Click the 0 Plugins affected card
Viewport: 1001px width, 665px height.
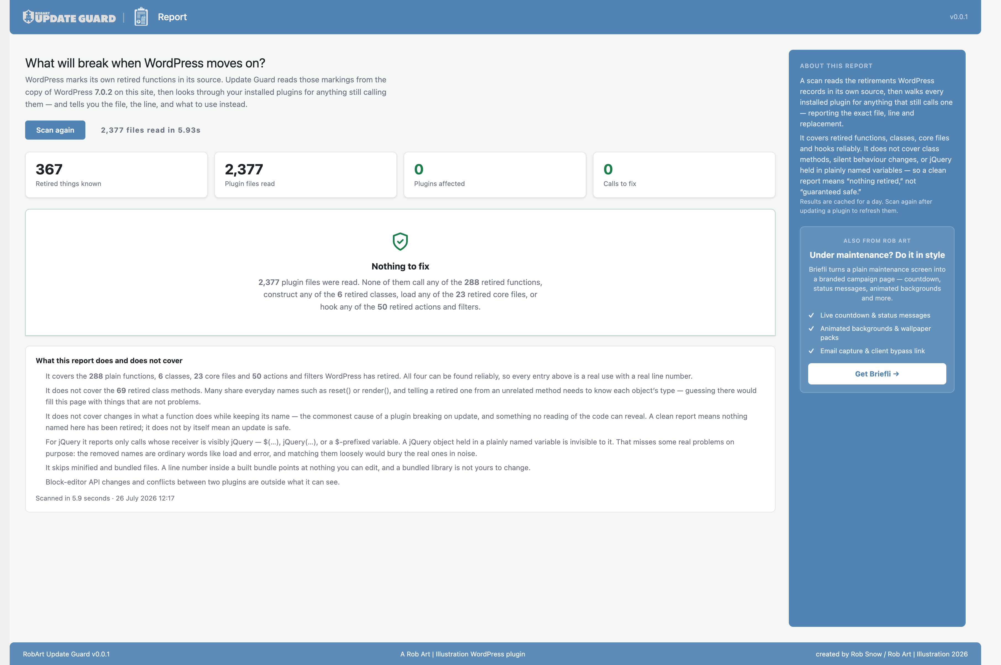pyautogui.click(x=495, y=175)
